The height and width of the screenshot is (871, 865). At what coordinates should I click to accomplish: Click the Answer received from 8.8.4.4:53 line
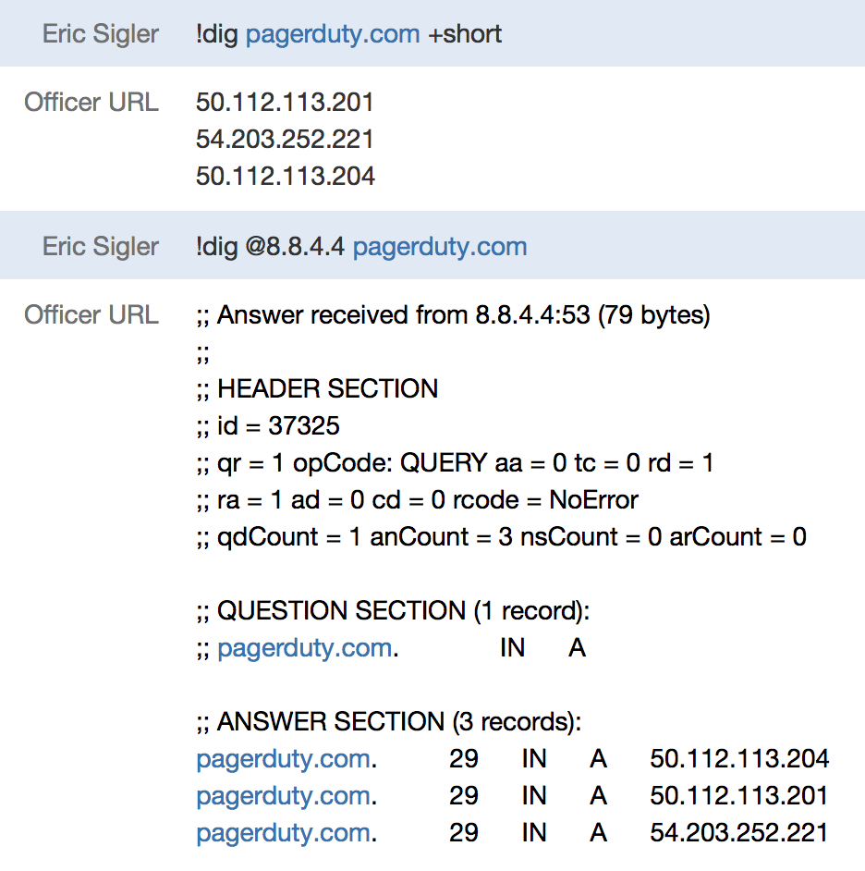pos(453,315)
